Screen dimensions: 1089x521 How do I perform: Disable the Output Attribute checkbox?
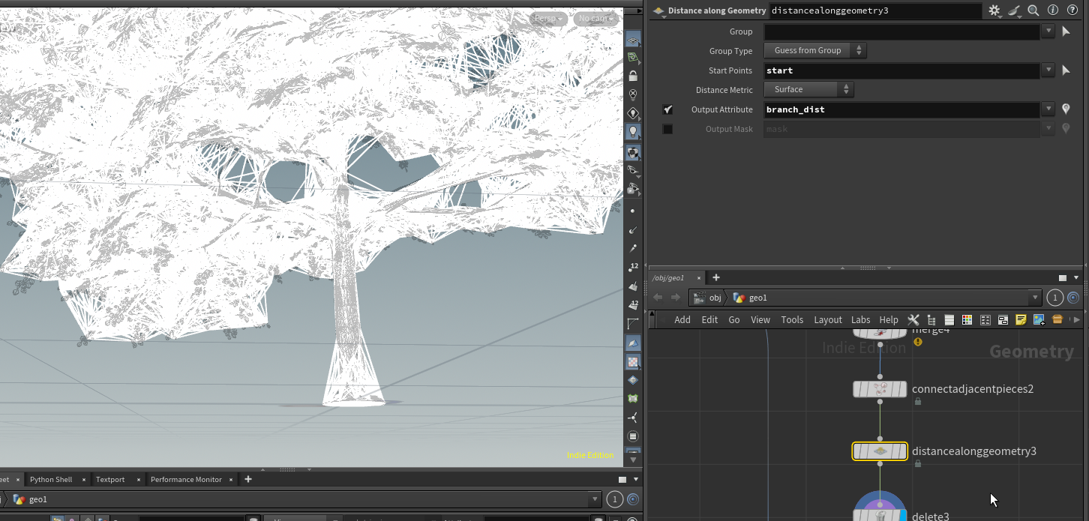[x=667, y=109]
